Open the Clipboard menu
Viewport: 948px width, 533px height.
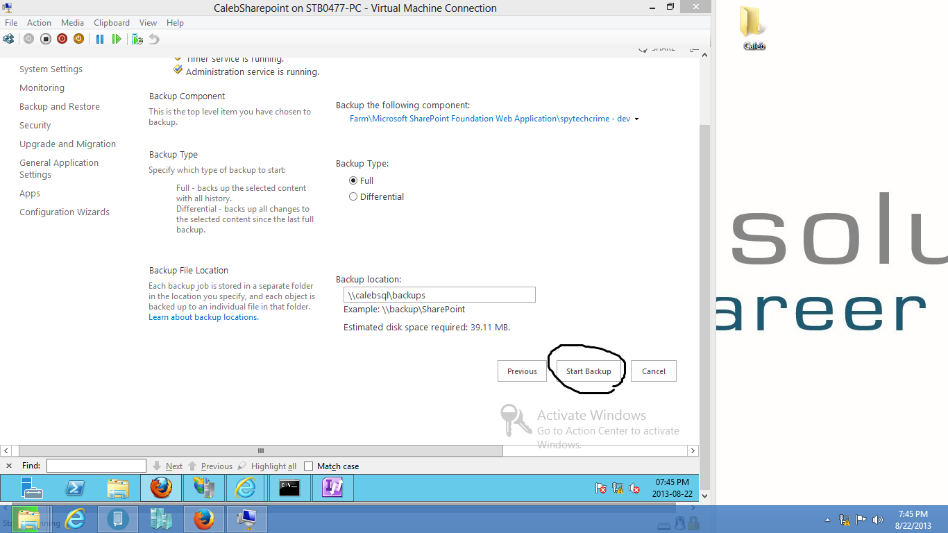click(112, 23)
